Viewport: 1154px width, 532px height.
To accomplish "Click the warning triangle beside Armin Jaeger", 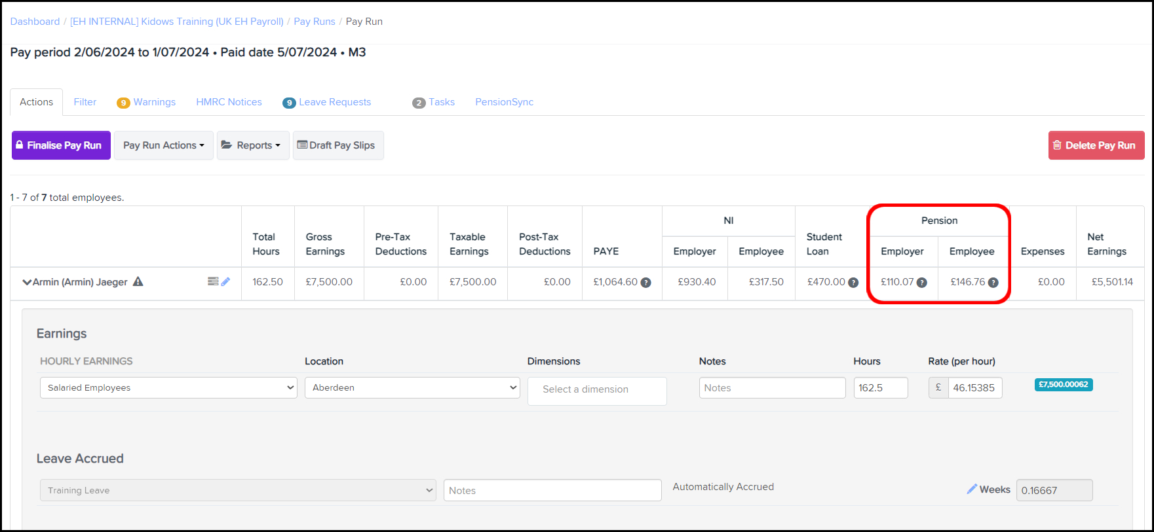I will tap(138, 281).
